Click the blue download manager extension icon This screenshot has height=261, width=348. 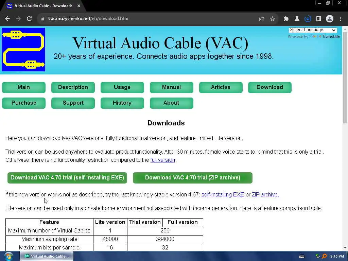[x=308, y=19]
